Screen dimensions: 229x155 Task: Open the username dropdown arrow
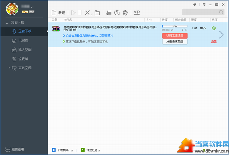point(32,7)
